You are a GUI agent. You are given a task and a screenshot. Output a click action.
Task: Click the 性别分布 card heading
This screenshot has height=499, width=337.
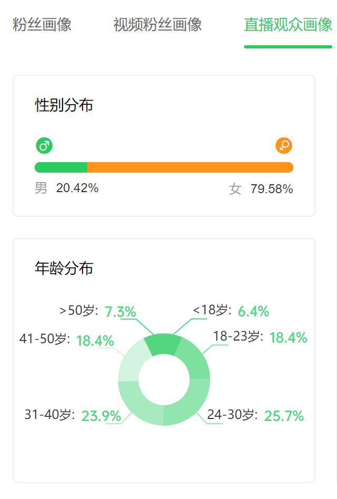64,105
